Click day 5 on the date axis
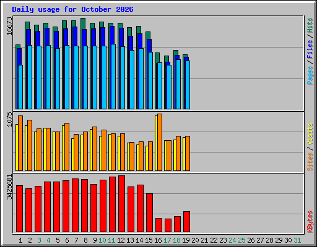Image resolution: width=317 pixels, height=247 pixels. pos(58,240)
